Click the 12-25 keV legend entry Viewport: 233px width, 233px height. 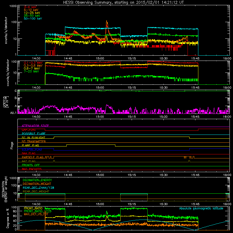click(32, 13)
